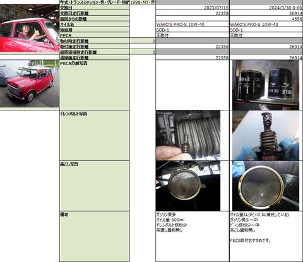Image resolution: width=303 pixels, height=262 pixels.
Task: Open the 2024/3/30 drain bolt close-up photo
Action: 266,136
